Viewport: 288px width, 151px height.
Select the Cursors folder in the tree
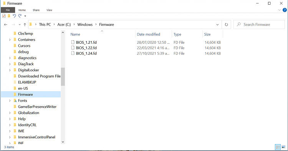pos(24,46)
